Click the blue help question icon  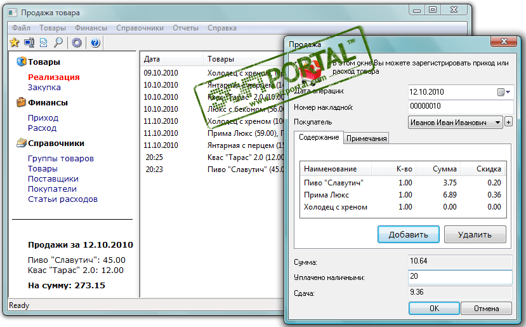pos(95,43)
